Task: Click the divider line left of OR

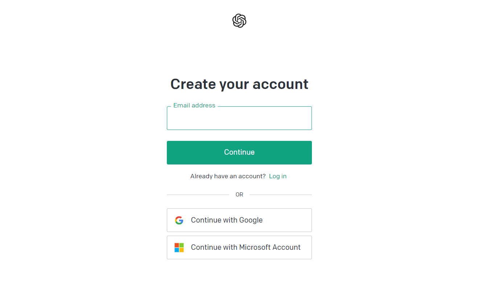Action: (198, 195)
